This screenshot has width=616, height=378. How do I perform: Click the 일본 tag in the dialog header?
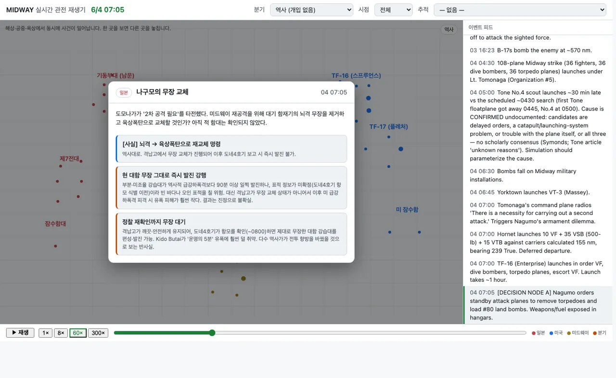click(x=124, y=92)
